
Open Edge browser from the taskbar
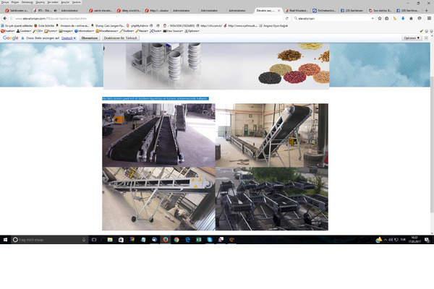187,240
